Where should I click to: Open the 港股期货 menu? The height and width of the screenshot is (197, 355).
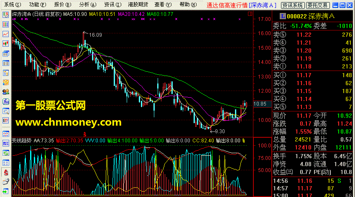(x=138, y=5)
